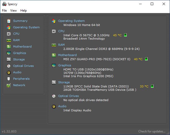
Task: Click the CPU chip icon in sidebar
Action: [9, 34]
